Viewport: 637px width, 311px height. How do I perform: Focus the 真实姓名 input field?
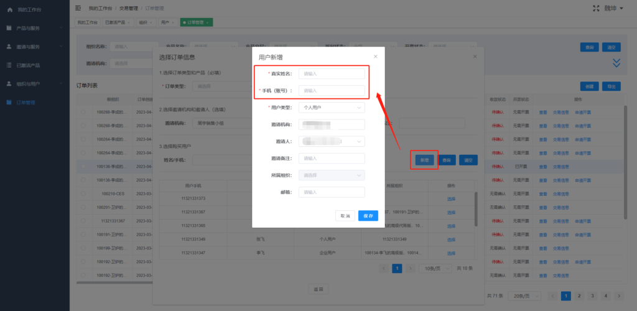[332, 74]
